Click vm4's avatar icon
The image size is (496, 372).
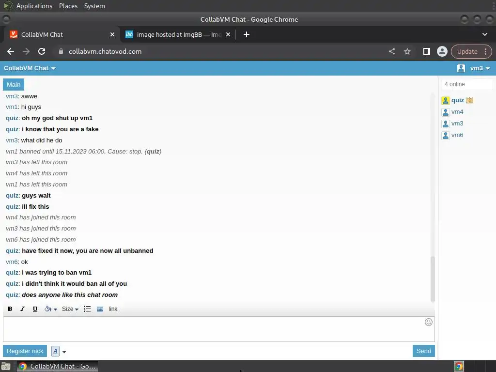tap(446, 112)
